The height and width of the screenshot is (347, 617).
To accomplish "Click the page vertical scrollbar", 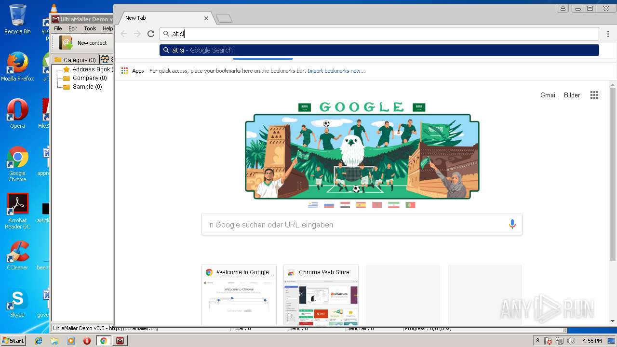I will pos(613,174).
